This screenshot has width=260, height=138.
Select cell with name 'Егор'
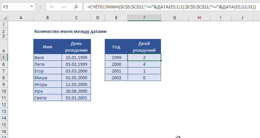47,71
